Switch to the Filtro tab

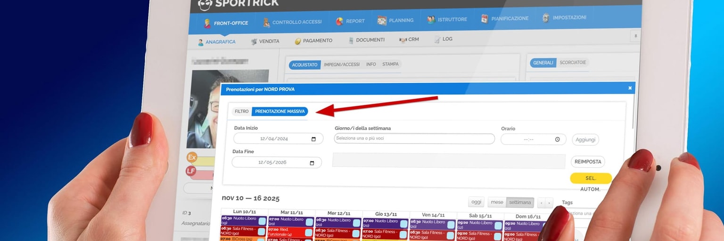(x=241, y=112)
